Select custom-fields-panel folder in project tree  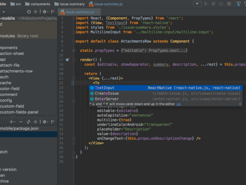[x=19, y=112]
